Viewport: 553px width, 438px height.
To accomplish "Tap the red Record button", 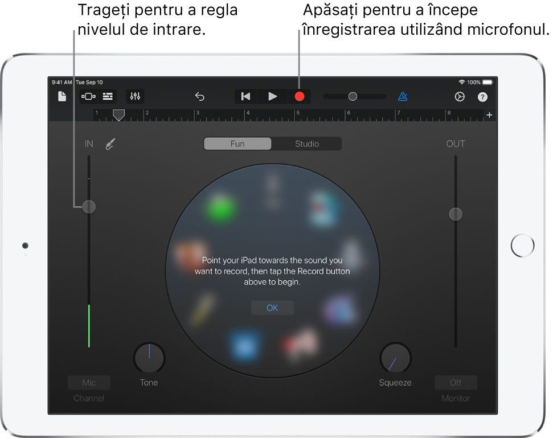I will click(x=300, y=96).
